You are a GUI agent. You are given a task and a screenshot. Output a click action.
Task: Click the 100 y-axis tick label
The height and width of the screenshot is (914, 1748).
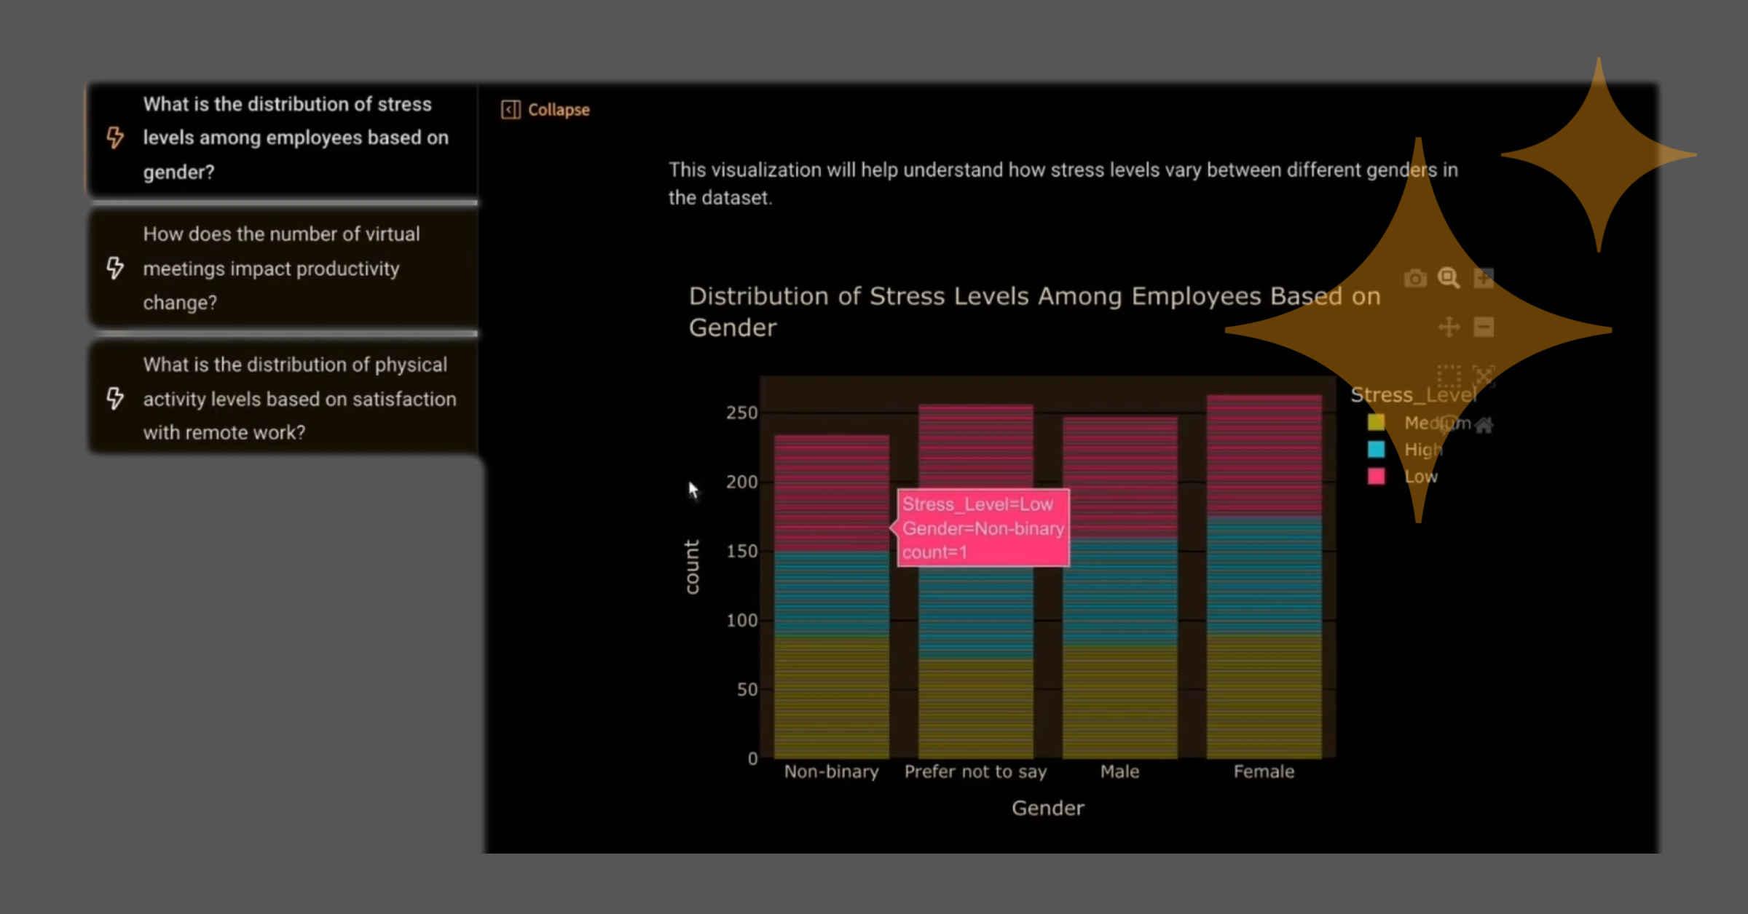tap(741, 620)
